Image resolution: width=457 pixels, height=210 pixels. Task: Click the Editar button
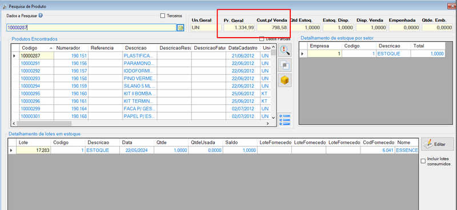pyautogui.click(x=437, y=144)
